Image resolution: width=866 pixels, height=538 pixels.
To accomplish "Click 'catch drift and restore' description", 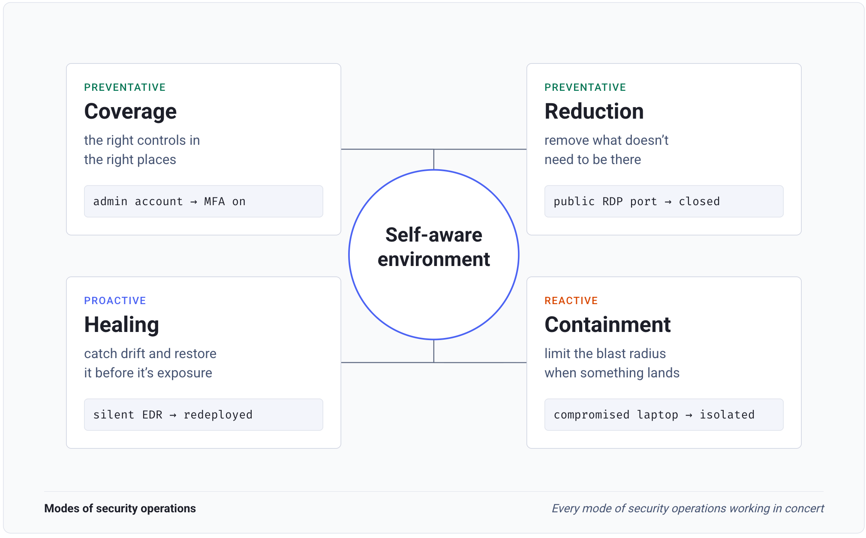I will tap(150, 363).
